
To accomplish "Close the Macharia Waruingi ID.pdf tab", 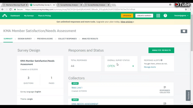I will (x=27, y=5).
